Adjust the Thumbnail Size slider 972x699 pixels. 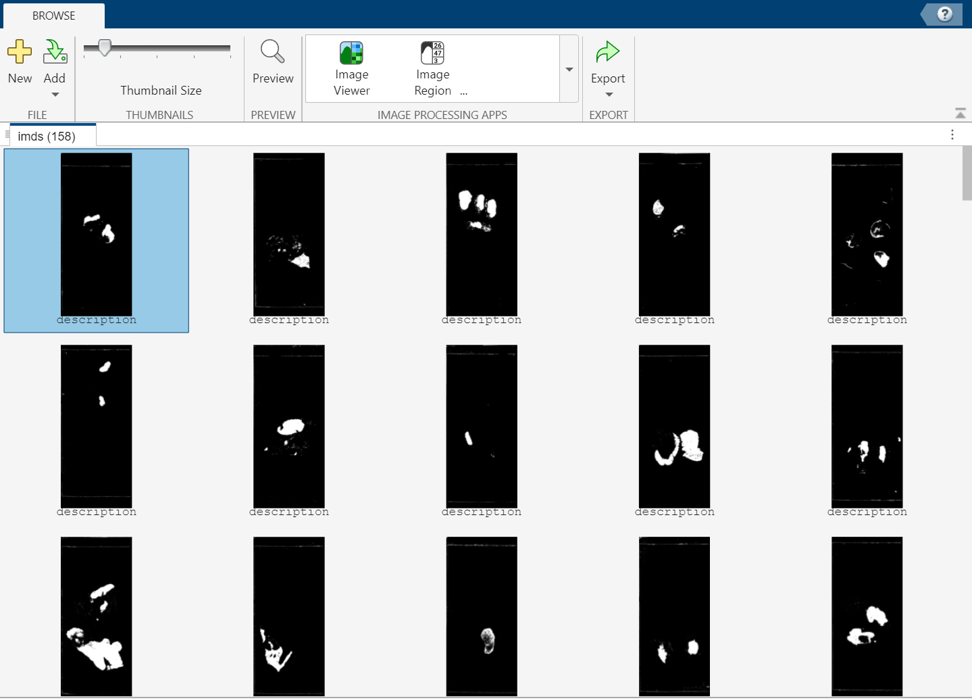(103, 47)
